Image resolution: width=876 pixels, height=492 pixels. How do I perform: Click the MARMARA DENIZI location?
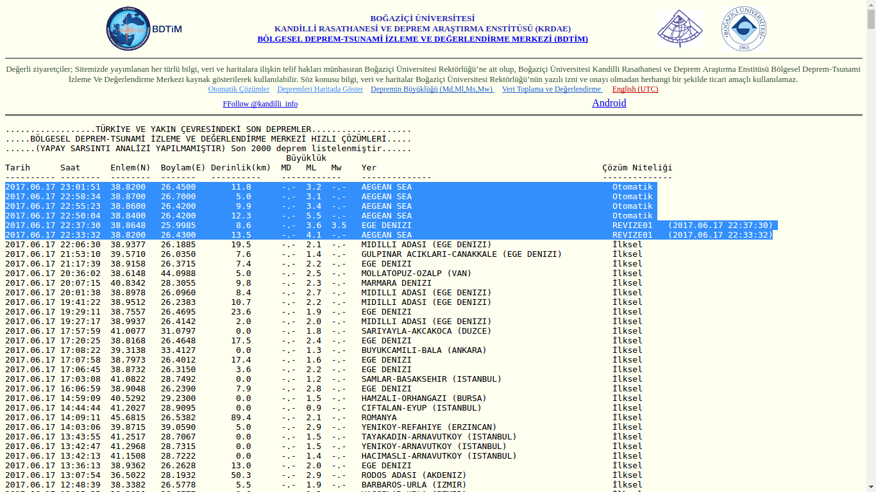tap(396, 283)
